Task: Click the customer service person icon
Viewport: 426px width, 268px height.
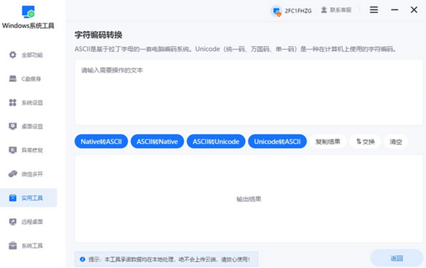Action: pyautogui.click(x=324, y=10)
